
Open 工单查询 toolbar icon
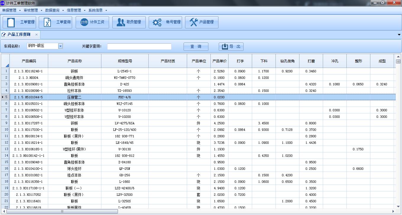56,22
